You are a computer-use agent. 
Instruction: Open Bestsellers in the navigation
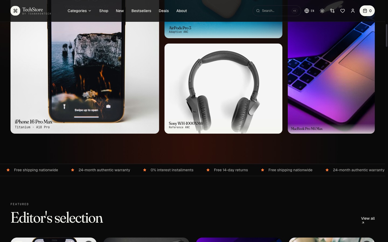141,11
